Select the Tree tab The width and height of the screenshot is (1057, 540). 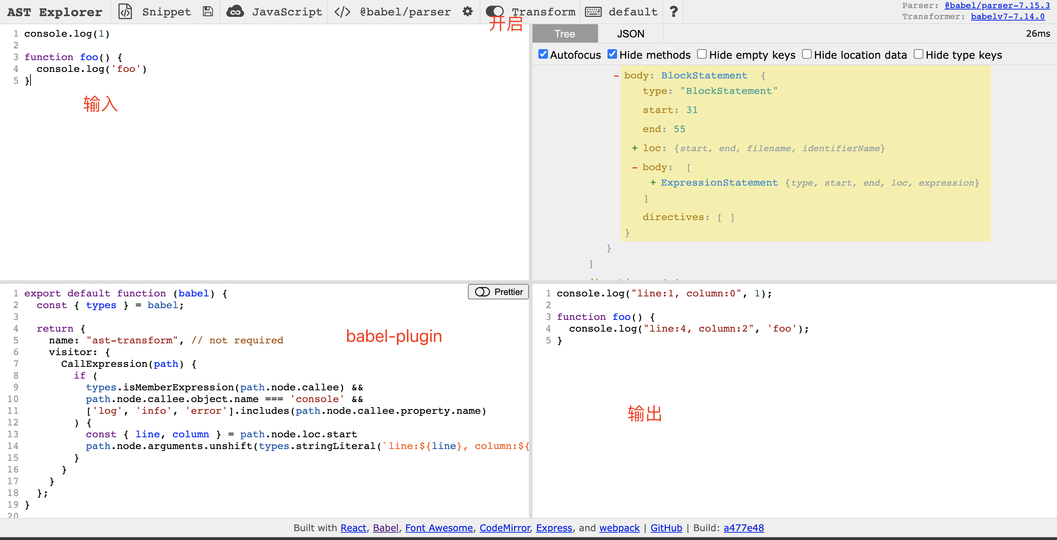564,34
